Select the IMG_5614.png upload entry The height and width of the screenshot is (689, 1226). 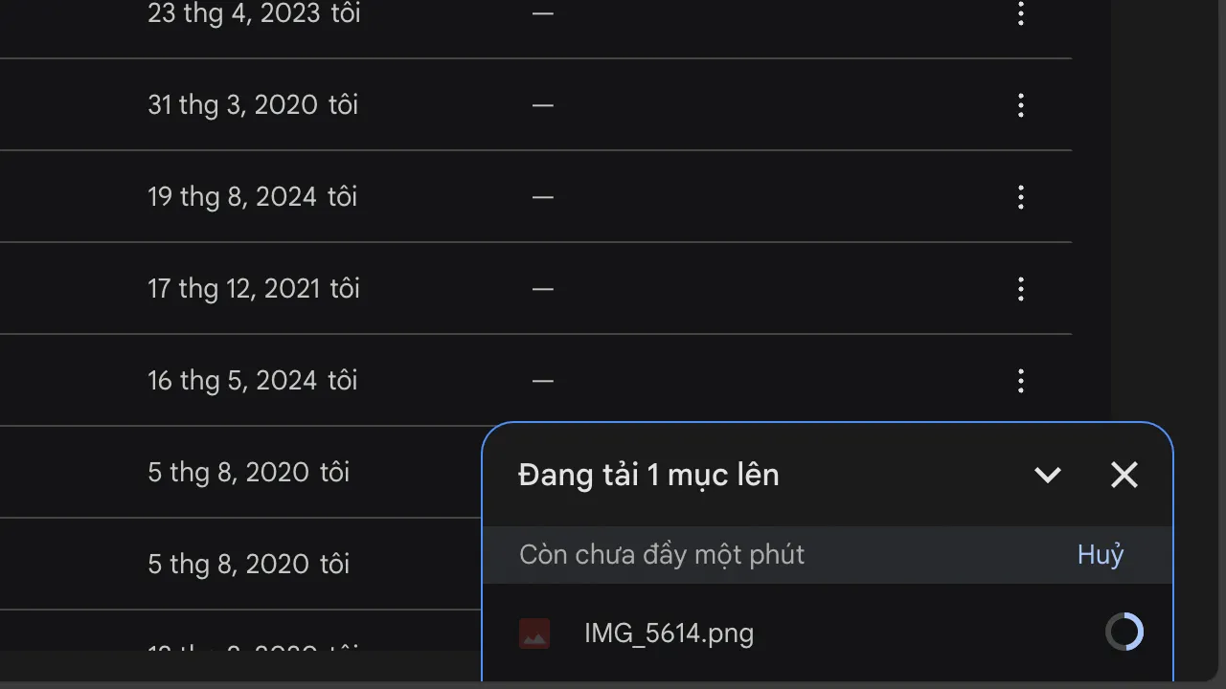tap(669, 633)
